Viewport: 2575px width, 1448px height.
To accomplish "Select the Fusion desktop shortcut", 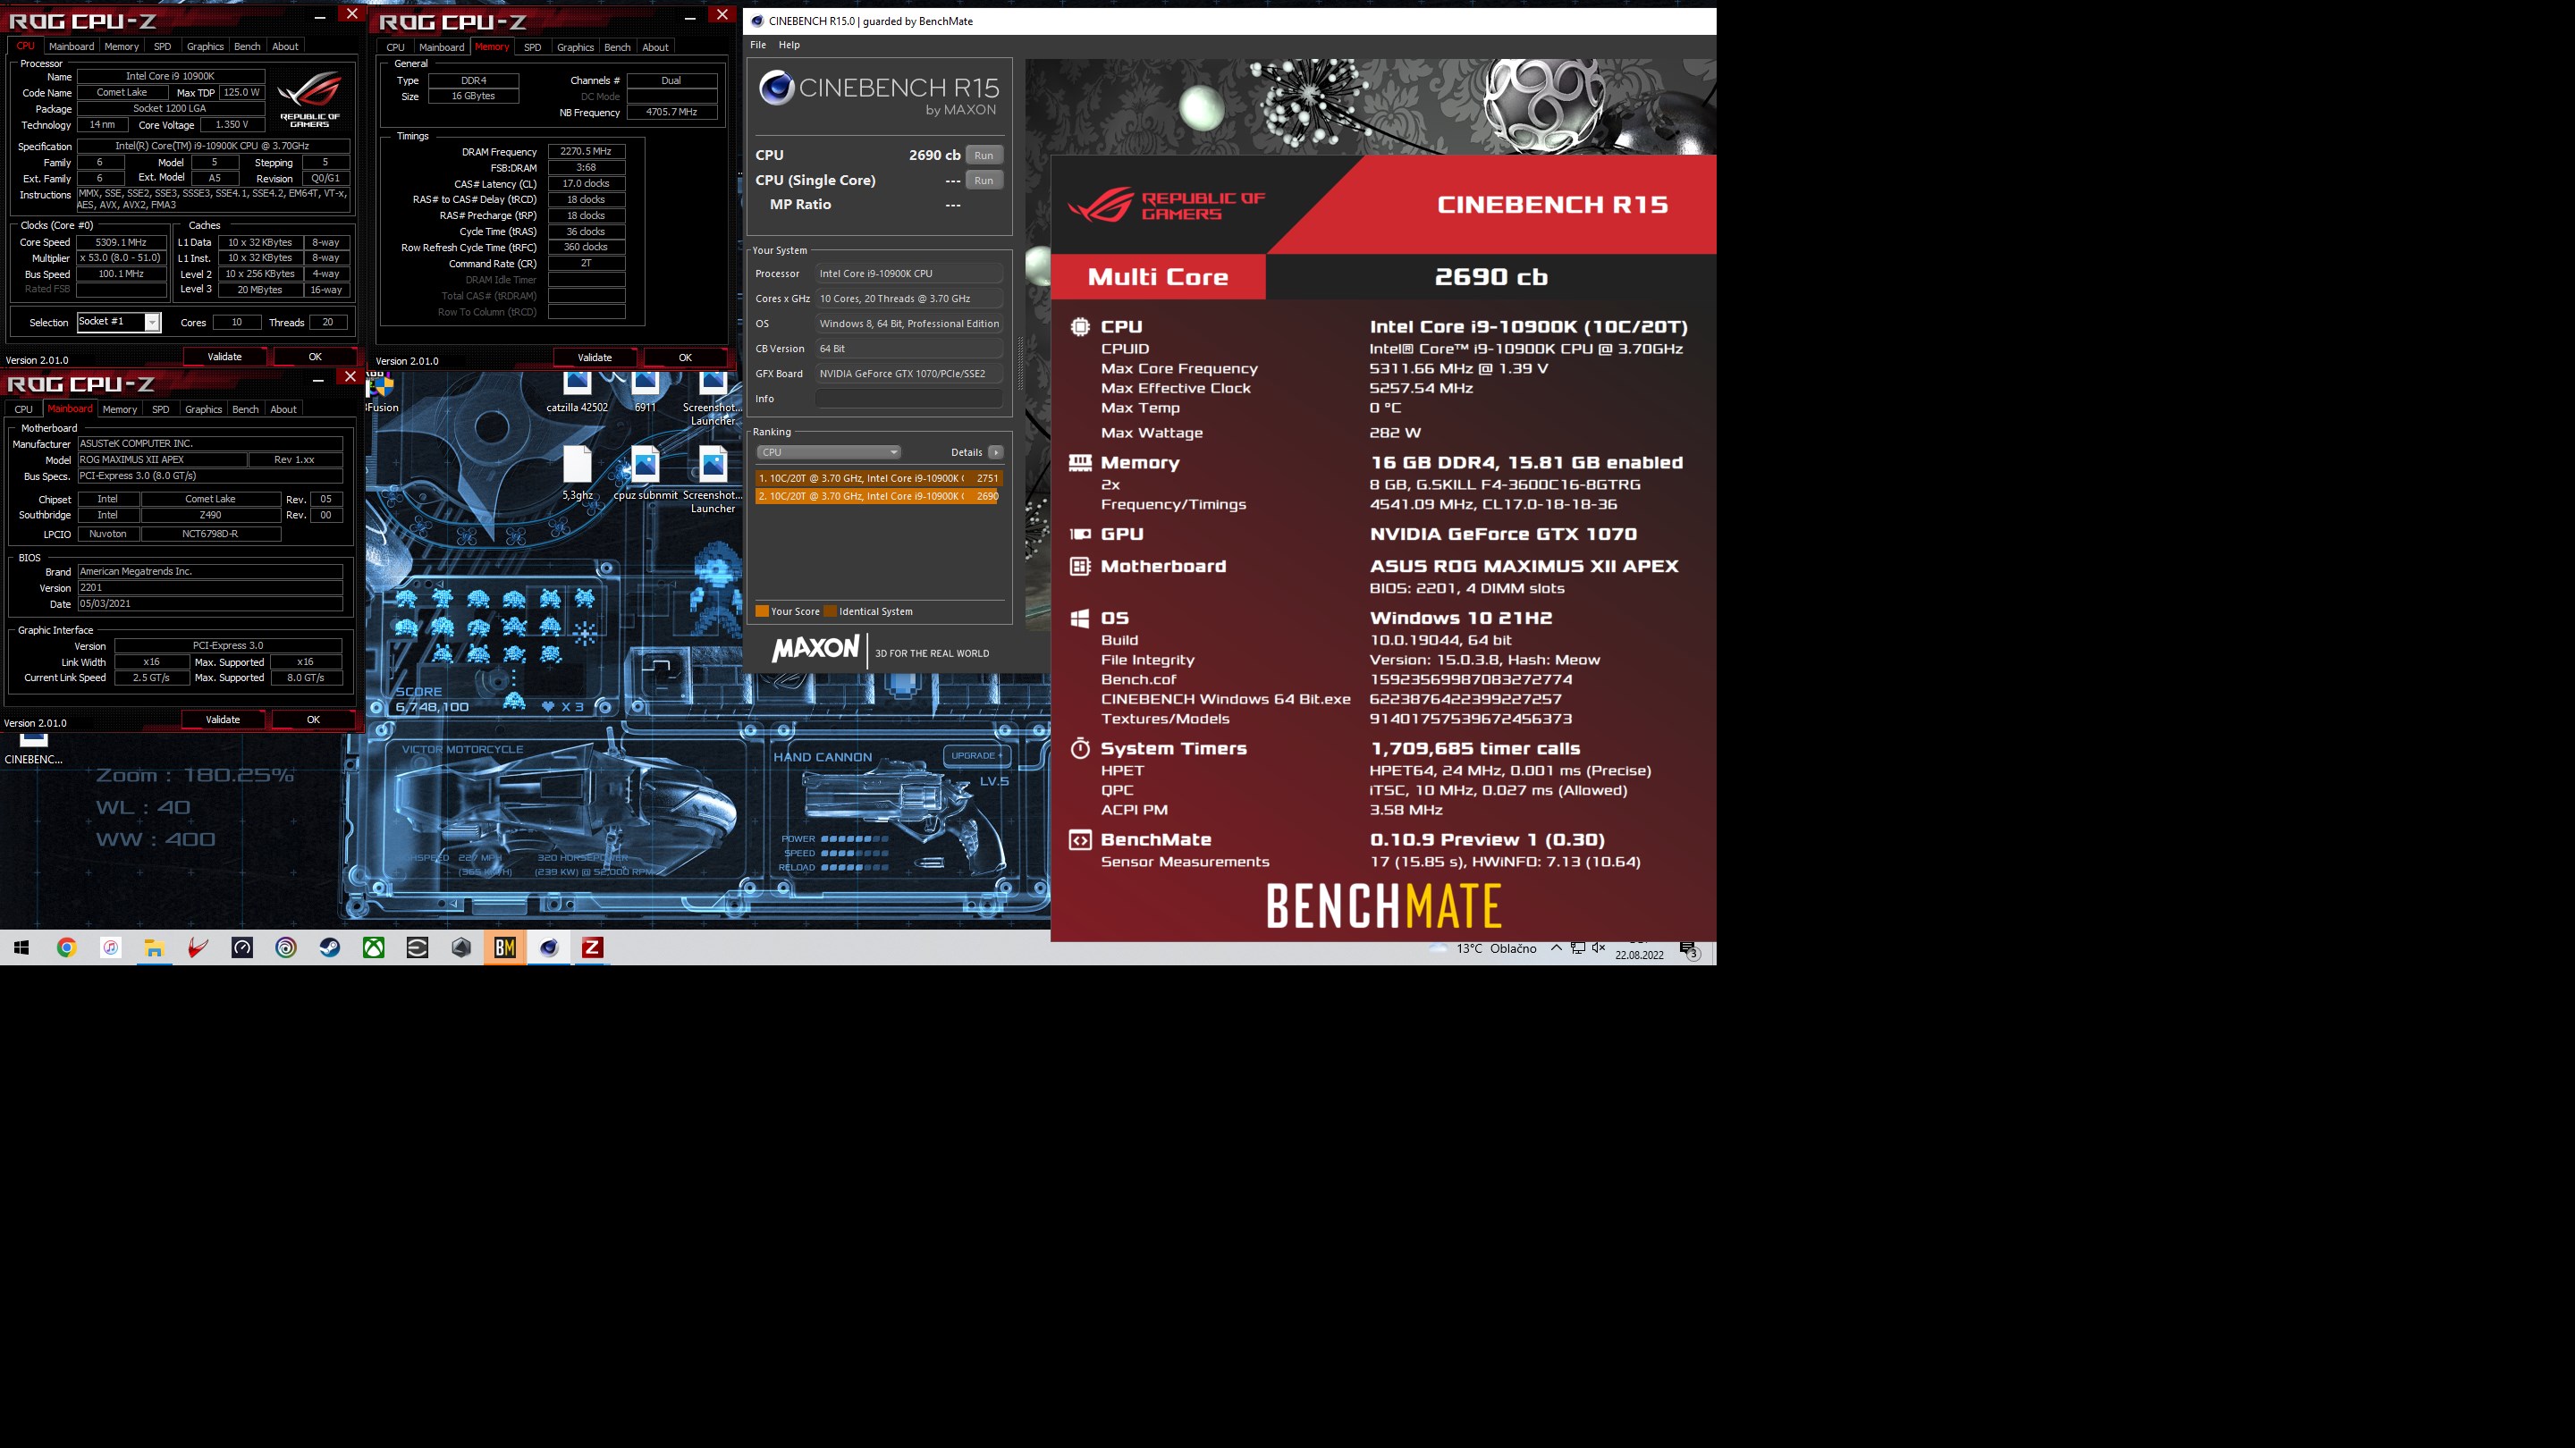I will pos(381,391).
